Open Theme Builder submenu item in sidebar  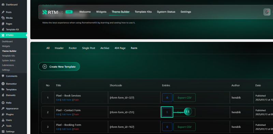click(x=9, y=51)
